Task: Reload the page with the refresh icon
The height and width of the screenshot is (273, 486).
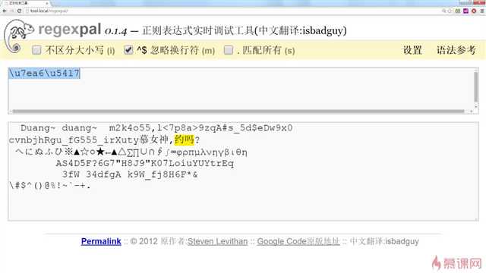Action: [x=19, y=11]
